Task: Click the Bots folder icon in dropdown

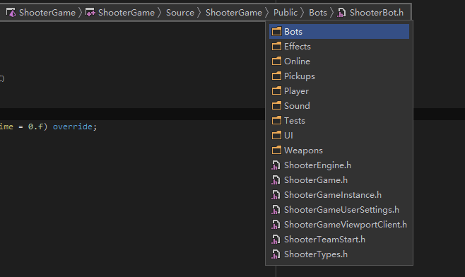Action: coord(276,31)
